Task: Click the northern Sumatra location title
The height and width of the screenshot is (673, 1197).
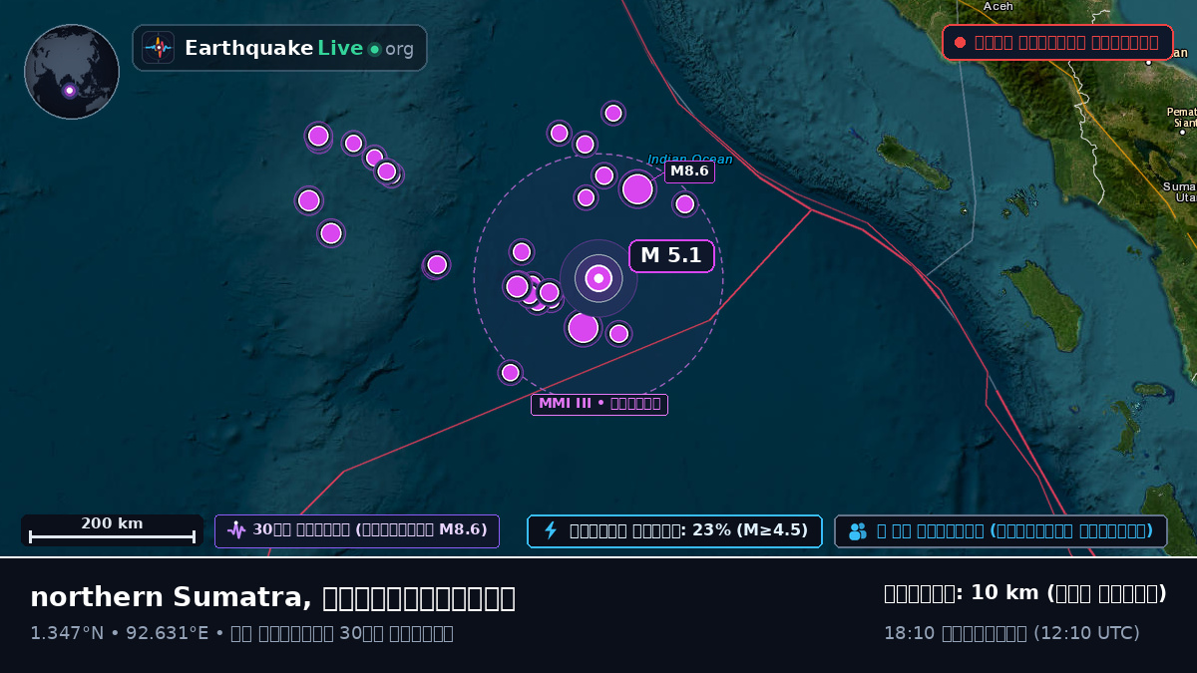Action: [x=272, y=597]
